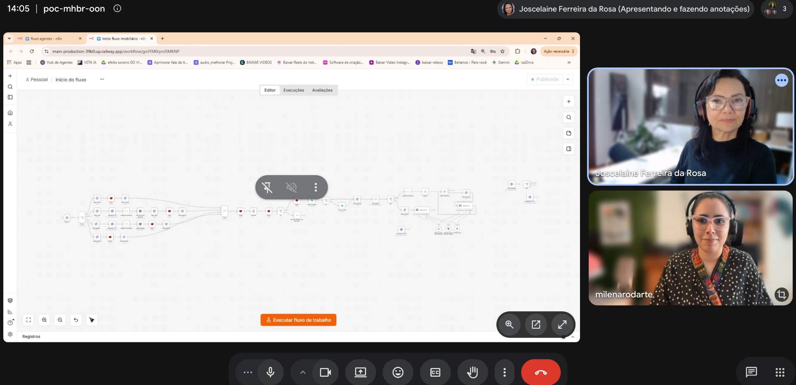Open the node search magnifier on canvas right
This screenshot has width=796, height=385.
click(569, 117)
